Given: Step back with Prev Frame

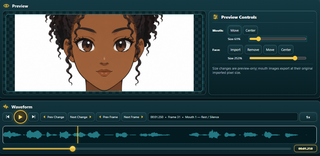Looking at the screenshot, I should pos(108,117).
